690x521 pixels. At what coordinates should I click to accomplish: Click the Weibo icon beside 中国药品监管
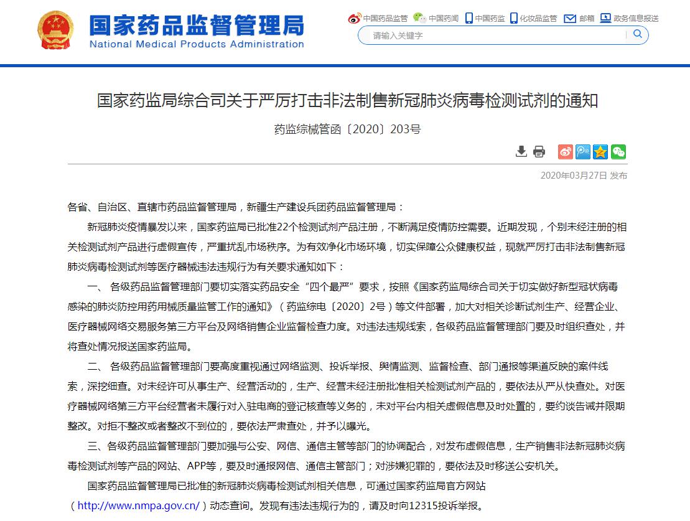click(x=355, y=18)
